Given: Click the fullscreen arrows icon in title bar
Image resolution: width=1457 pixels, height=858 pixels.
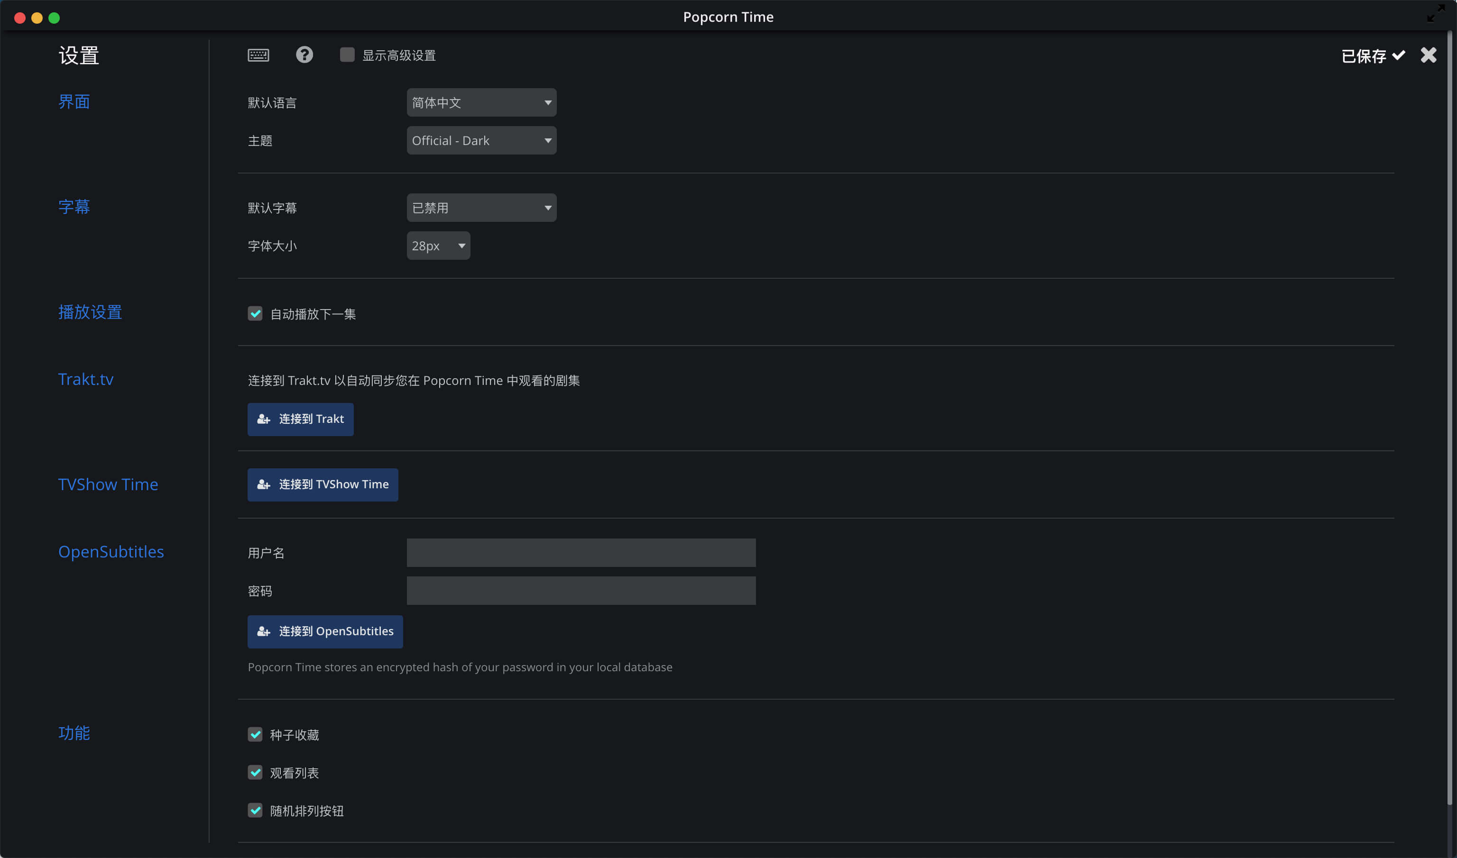Looking at the screenshot, I should (x=1436, y=13).
